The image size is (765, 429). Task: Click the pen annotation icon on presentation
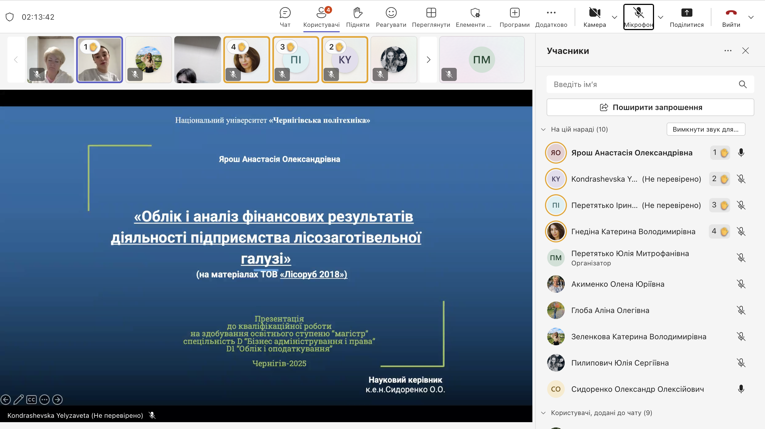18,400
